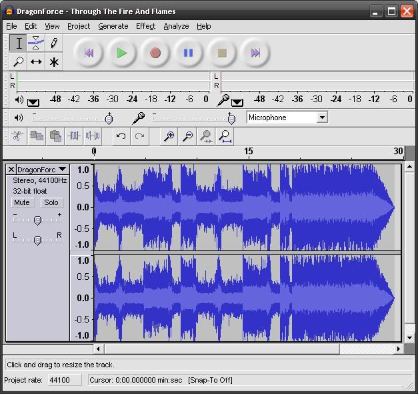The height and width of the screenshot is (394, 418).
Task: Solo the DragonForce track
Action: [51, 202]
